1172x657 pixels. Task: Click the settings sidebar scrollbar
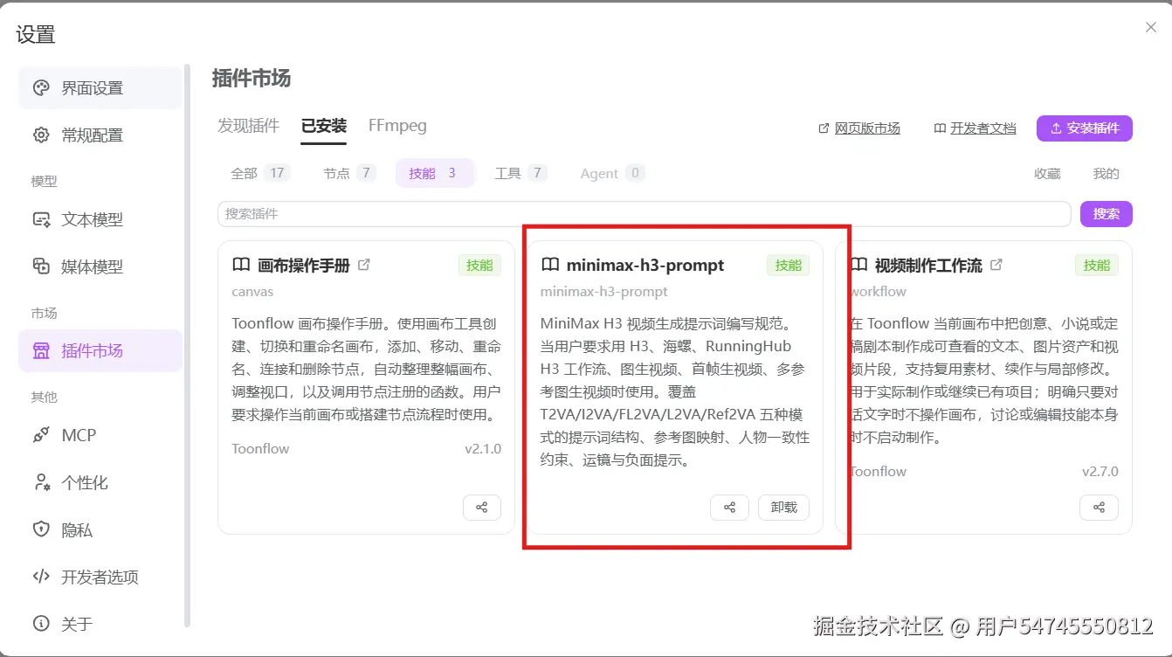coord(187,345)
